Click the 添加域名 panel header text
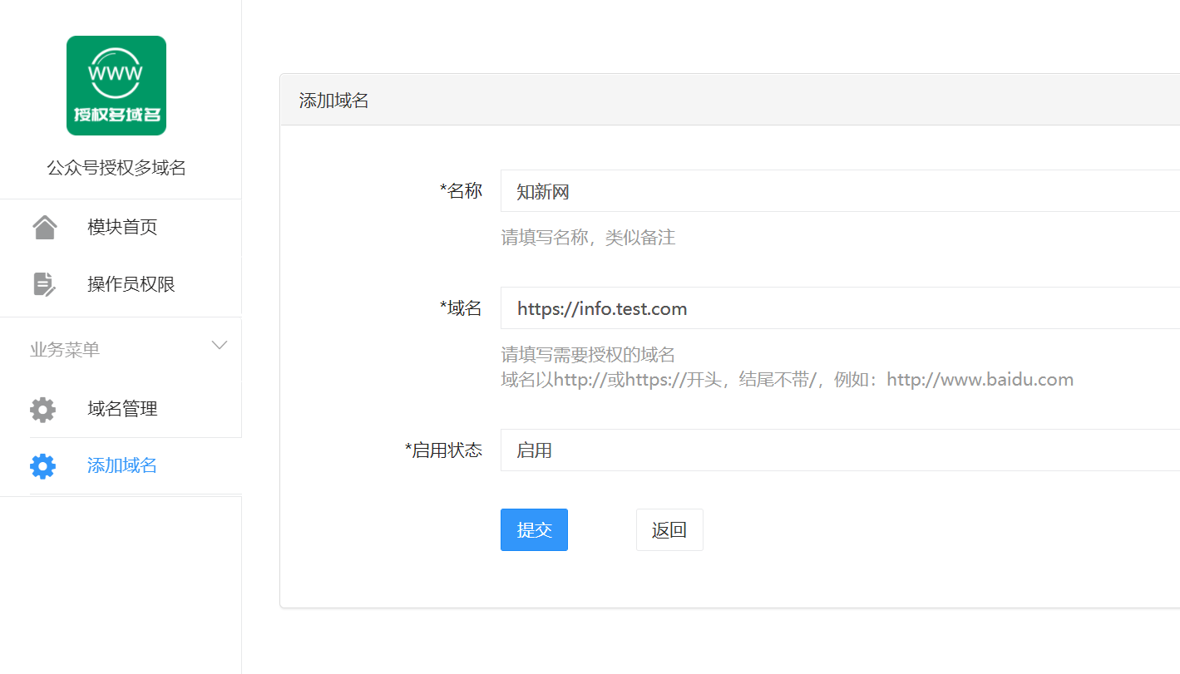The height and width of the screenshot is (674, 1180). coord(333,101)
